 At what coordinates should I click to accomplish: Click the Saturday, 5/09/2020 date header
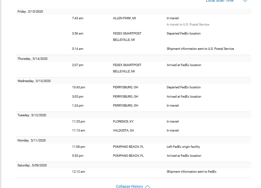click(32, 165)
